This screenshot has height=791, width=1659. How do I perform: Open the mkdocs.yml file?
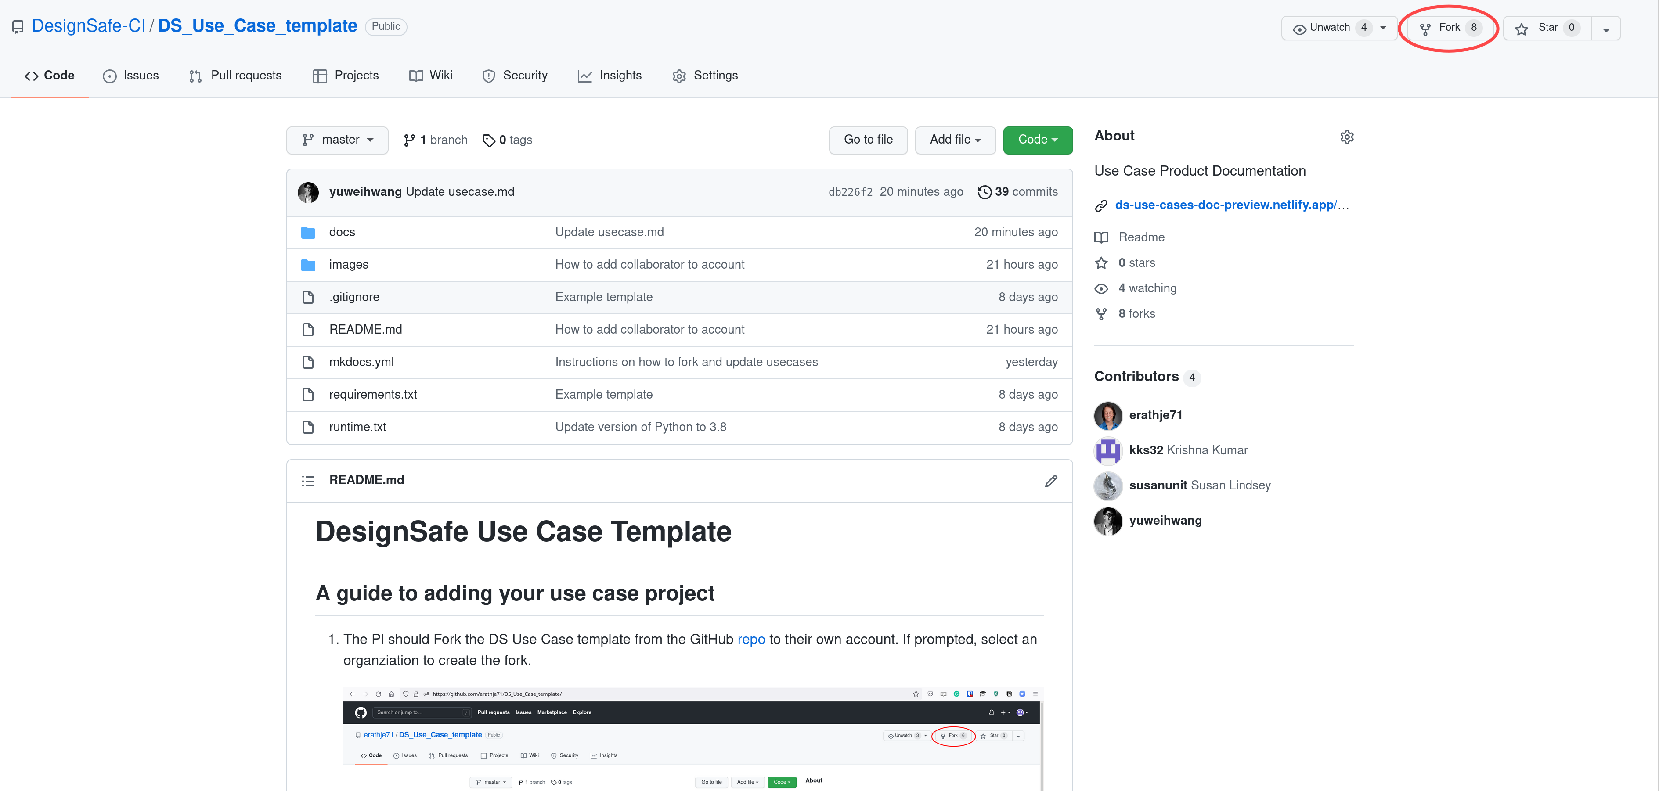[361, 362]
